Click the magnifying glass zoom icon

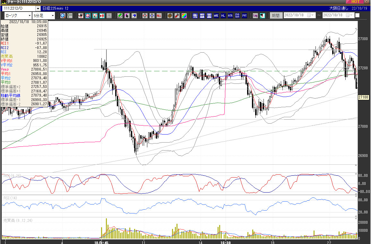(x=63, y=16)
